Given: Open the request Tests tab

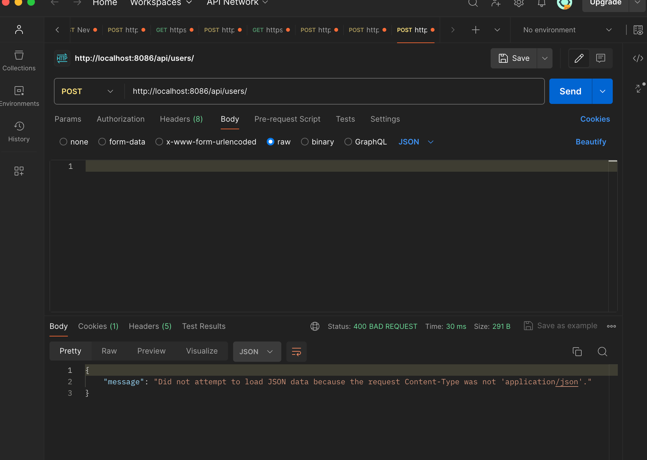Looking at the screenshot, I should (345, 119).
